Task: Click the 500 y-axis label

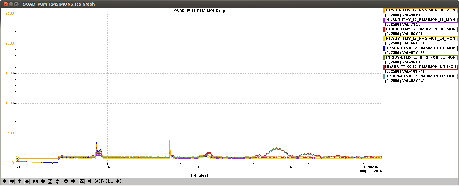Action: point(11,133)
